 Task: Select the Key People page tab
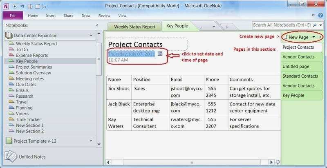click(x=302, y=96)
